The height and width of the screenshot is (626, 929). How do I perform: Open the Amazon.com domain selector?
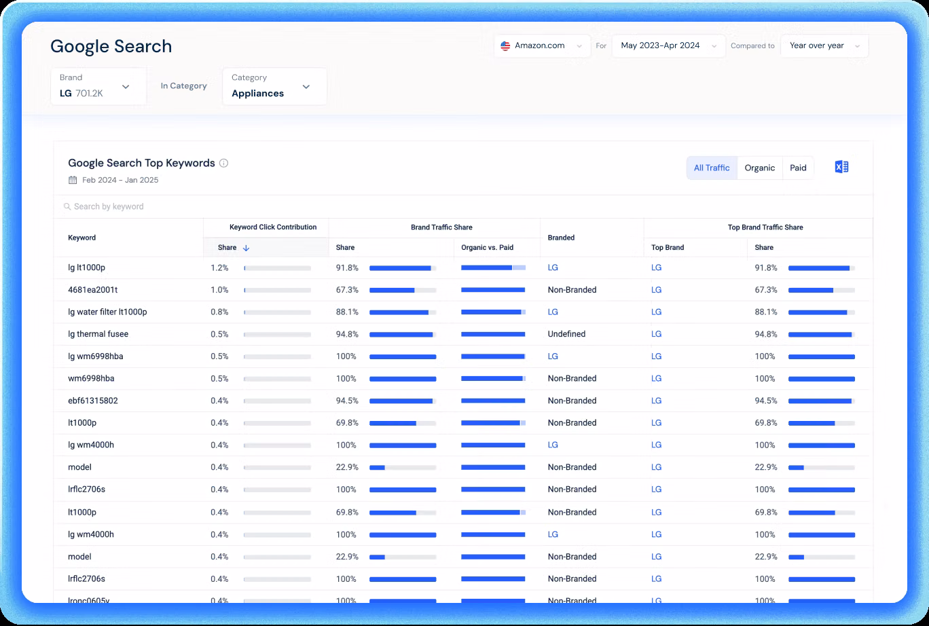(542, 46)
